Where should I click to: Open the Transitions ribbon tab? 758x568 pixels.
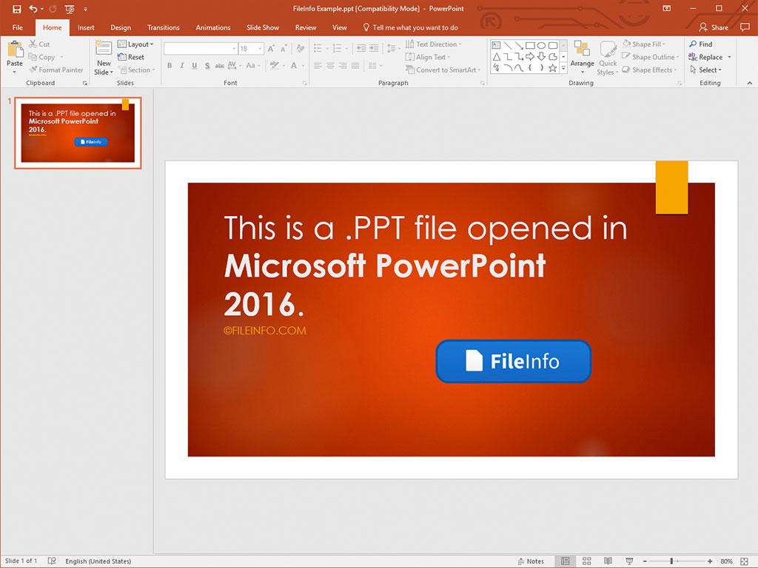pos(163,27)
